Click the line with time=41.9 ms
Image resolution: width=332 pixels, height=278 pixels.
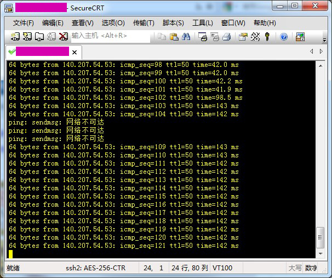click(125, 89)
